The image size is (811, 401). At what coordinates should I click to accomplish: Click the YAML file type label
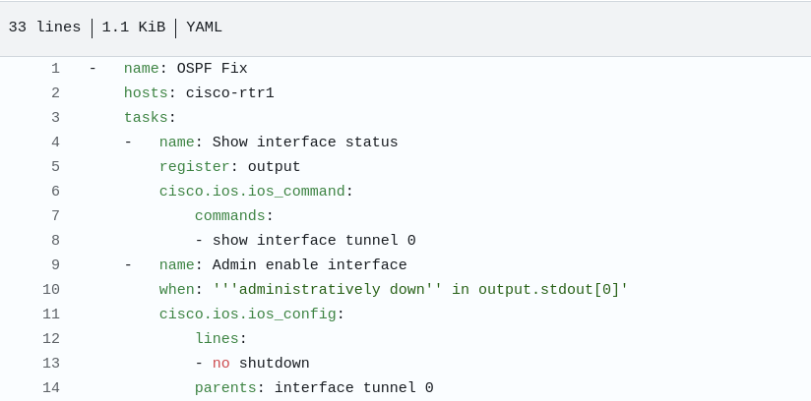204,28
